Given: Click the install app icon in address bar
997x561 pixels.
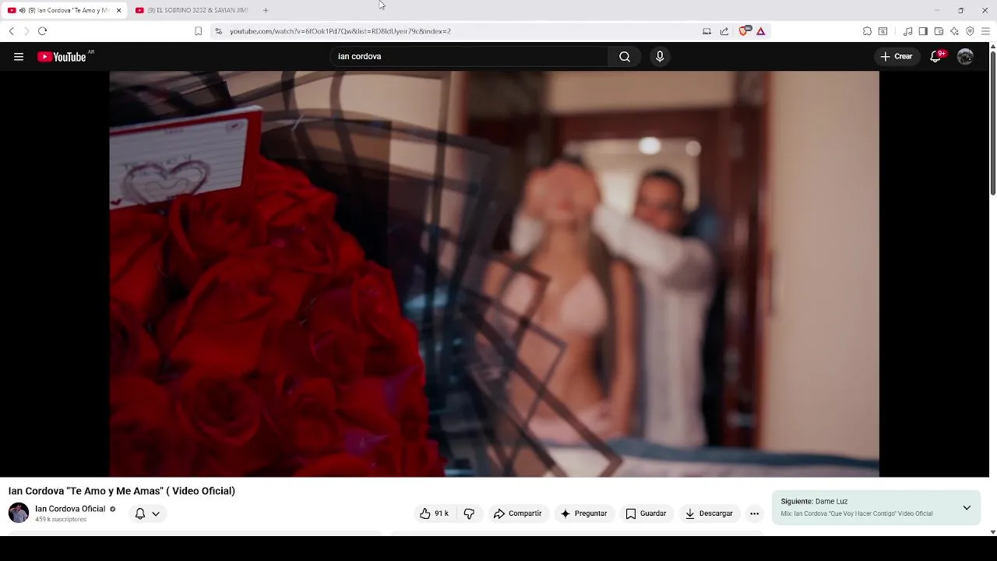Looking at the screenshot, I should point(706,31).
